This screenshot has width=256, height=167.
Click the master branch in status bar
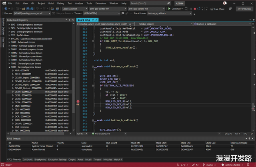[x=209, y=165]
